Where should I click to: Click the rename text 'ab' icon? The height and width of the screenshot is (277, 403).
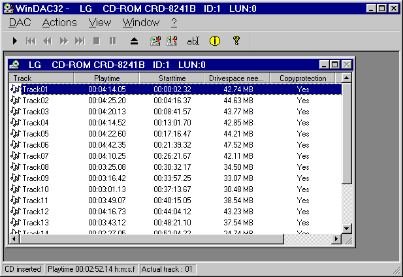193,41
